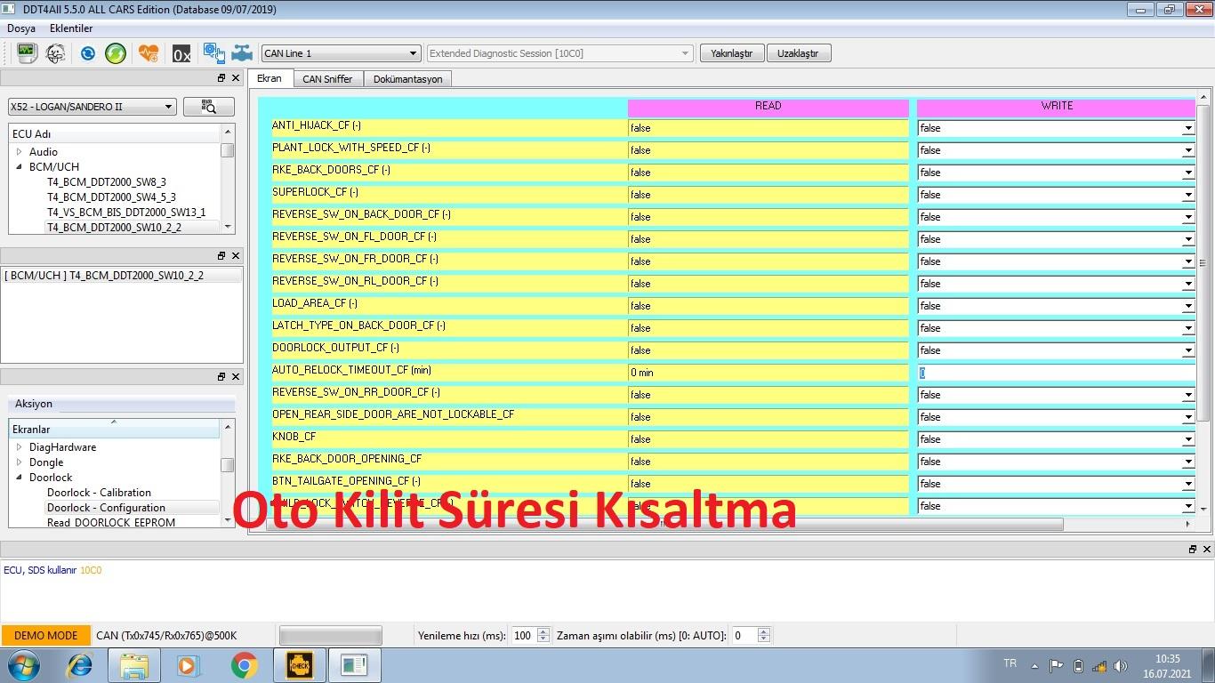Click the blue valve toolbar icon

(x=242, y=53)
